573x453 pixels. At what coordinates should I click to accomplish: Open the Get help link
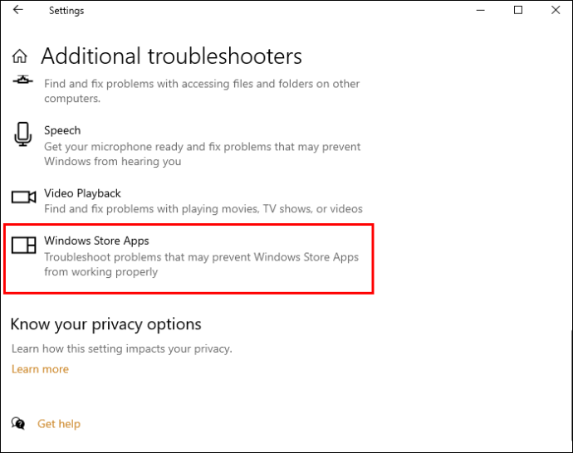(59, 424)
